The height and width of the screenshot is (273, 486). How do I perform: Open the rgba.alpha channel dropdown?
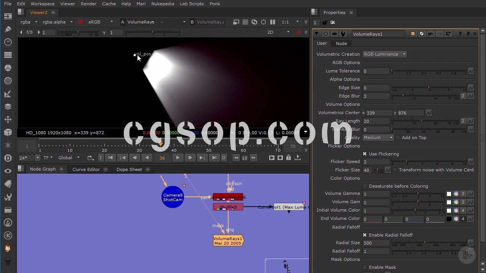tap(58, 22)
